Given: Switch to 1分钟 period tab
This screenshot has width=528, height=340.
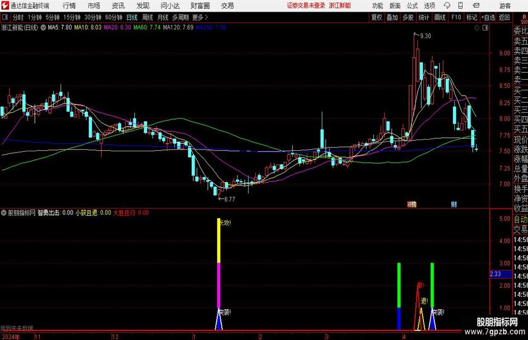Looking at the screenshot, I should click(x=35, y=17).
